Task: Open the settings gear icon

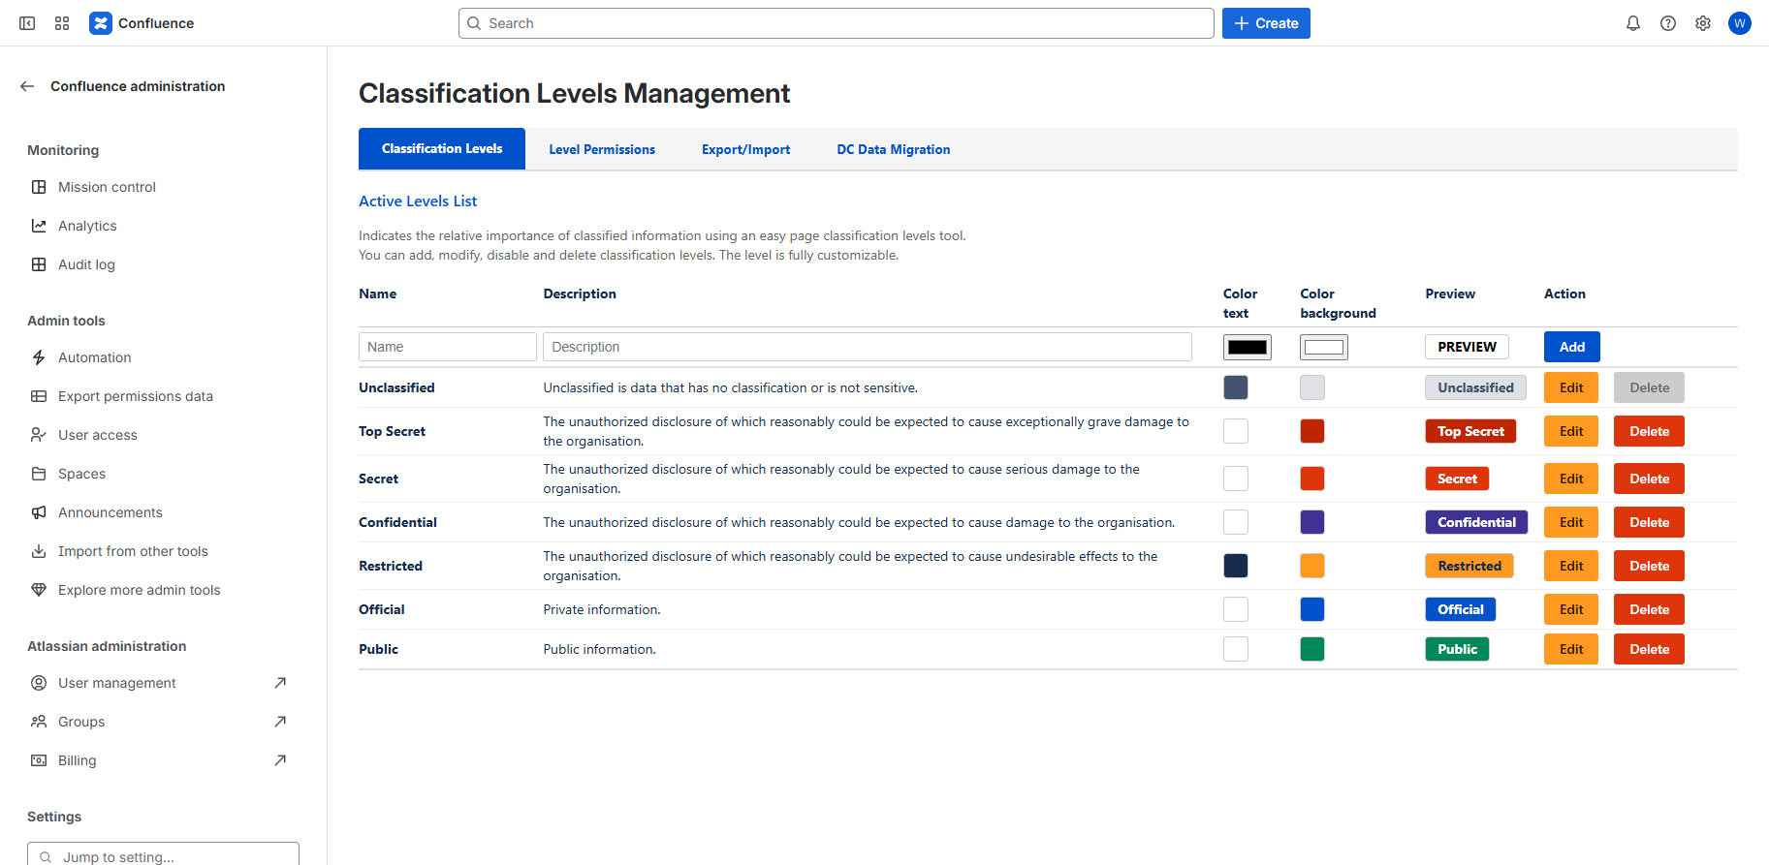Action: (1703, 23)
